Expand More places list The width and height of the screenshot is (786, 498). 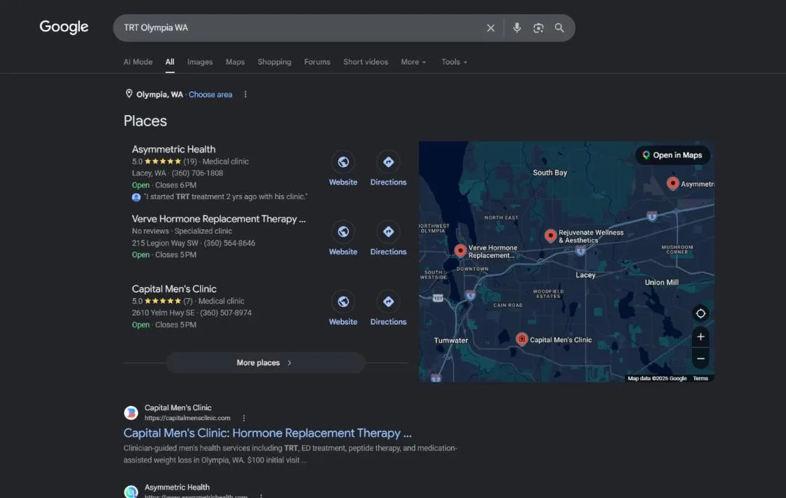(266, 363)
